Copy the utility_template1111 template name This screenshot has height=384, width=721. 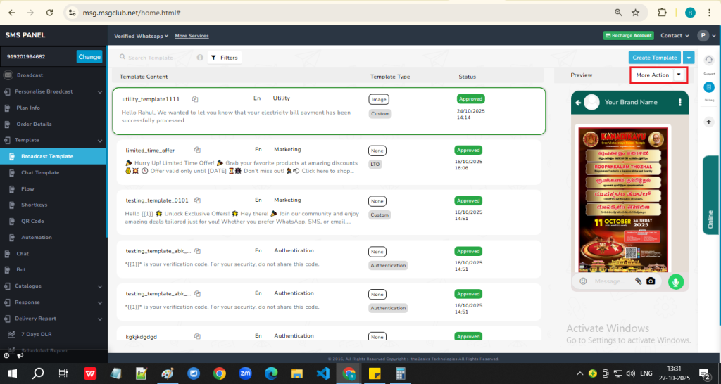(x=195, y=99)
